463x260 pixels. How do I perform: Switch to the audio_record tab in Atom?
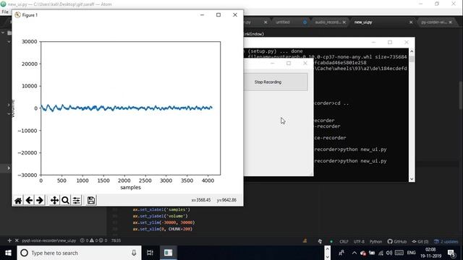pyautogui.click(x=328, y=22)
